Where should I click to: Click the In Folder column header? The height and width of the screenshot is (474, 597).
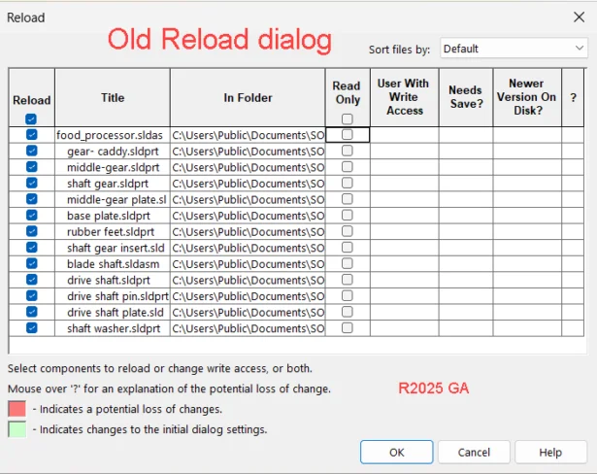(248, 98)
